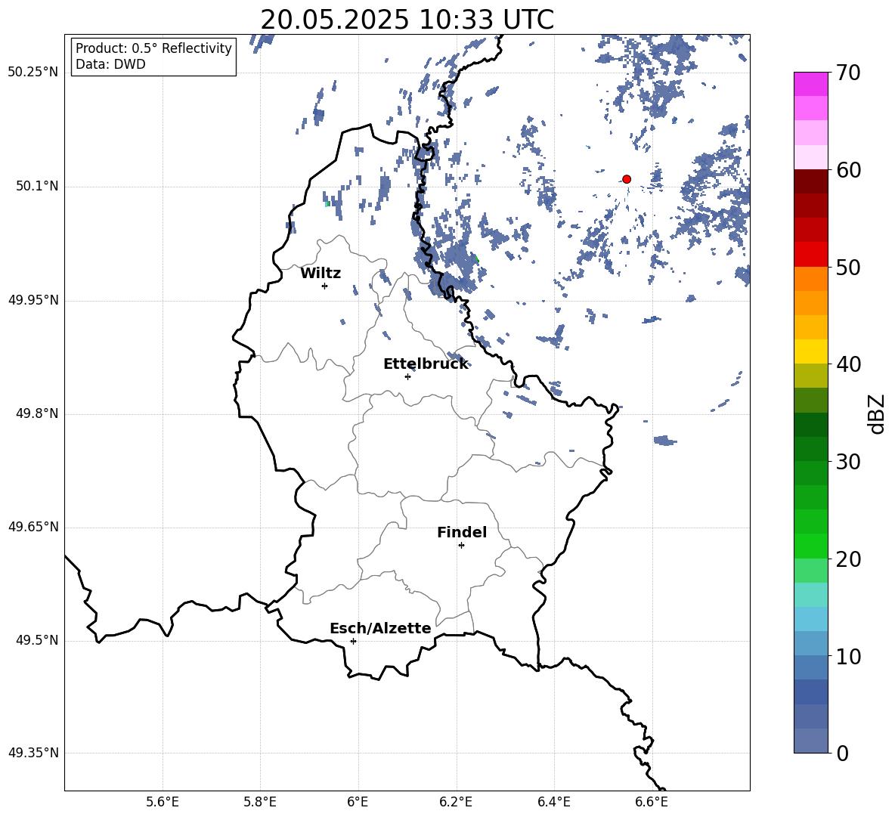895x817 pixels.
Task: Click the 6.2°E longitude label
Action: point(456,802)
